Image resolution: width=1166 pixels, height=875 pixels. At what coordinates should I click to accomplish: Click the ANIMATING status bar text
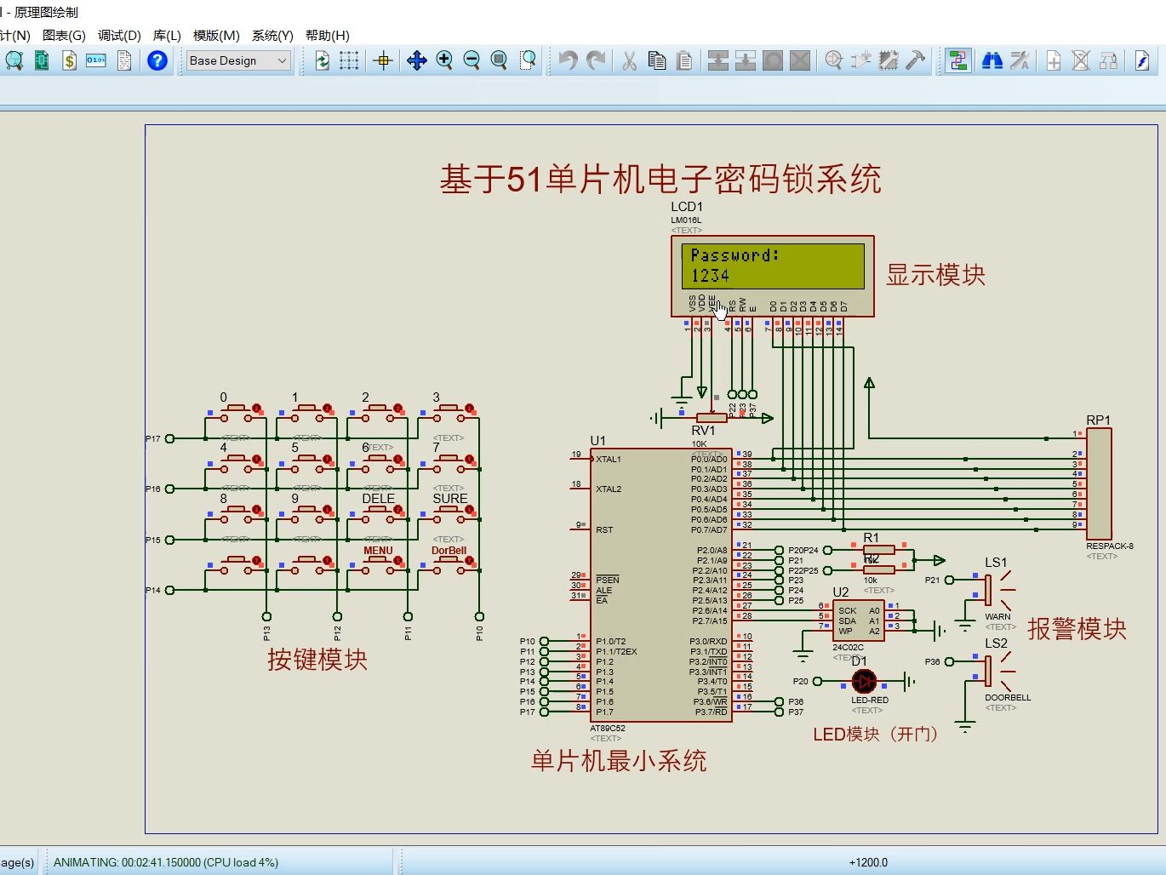[166, 862]
